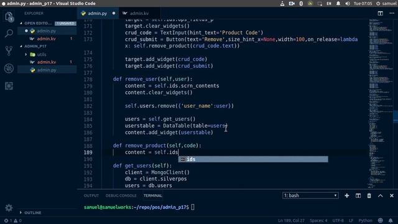Open the Manage gear menu
The width and height of the screenshot is (398, 224).
9,208
